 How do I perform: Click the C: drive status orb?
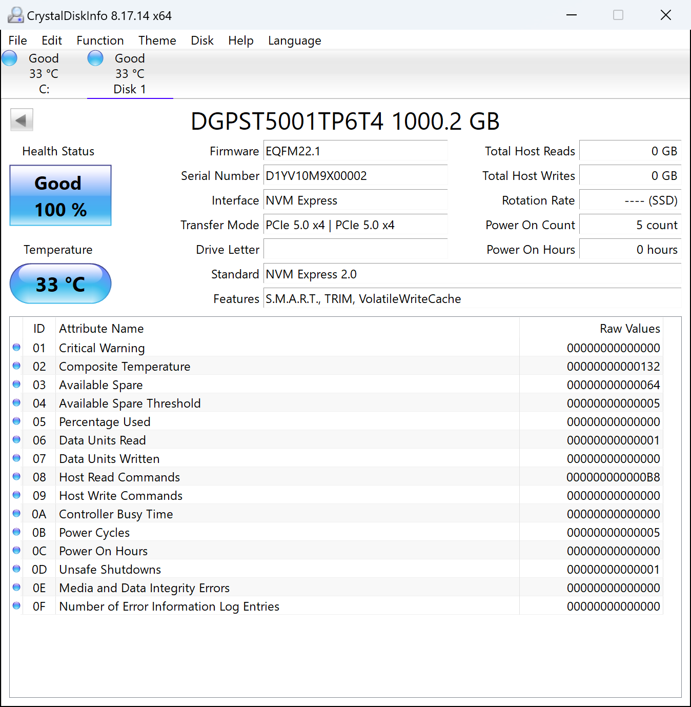coord(10,58)
